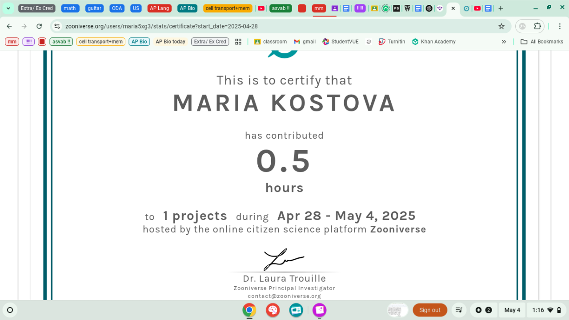Expand the math tab group
The image size is (569, 320).
(x=70, y=8)
